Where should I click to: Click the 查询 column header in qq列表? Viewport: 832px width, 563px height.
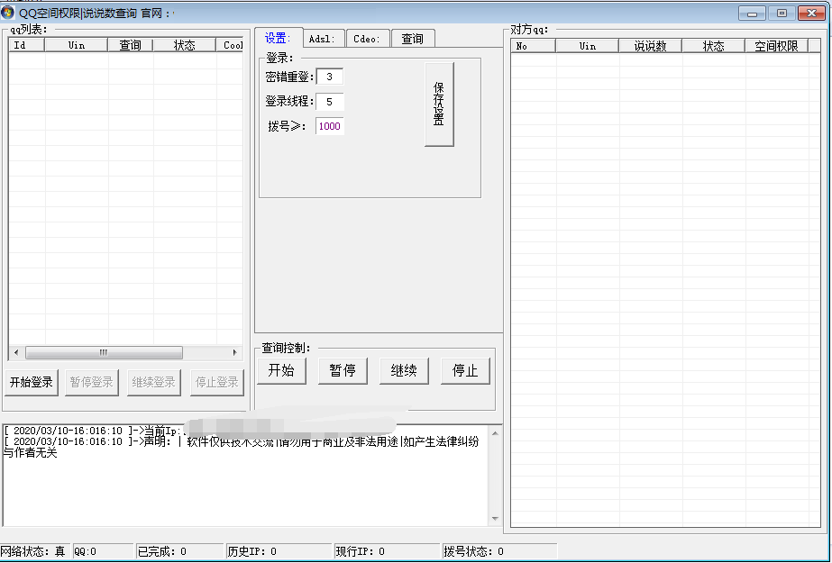point(131,45)
